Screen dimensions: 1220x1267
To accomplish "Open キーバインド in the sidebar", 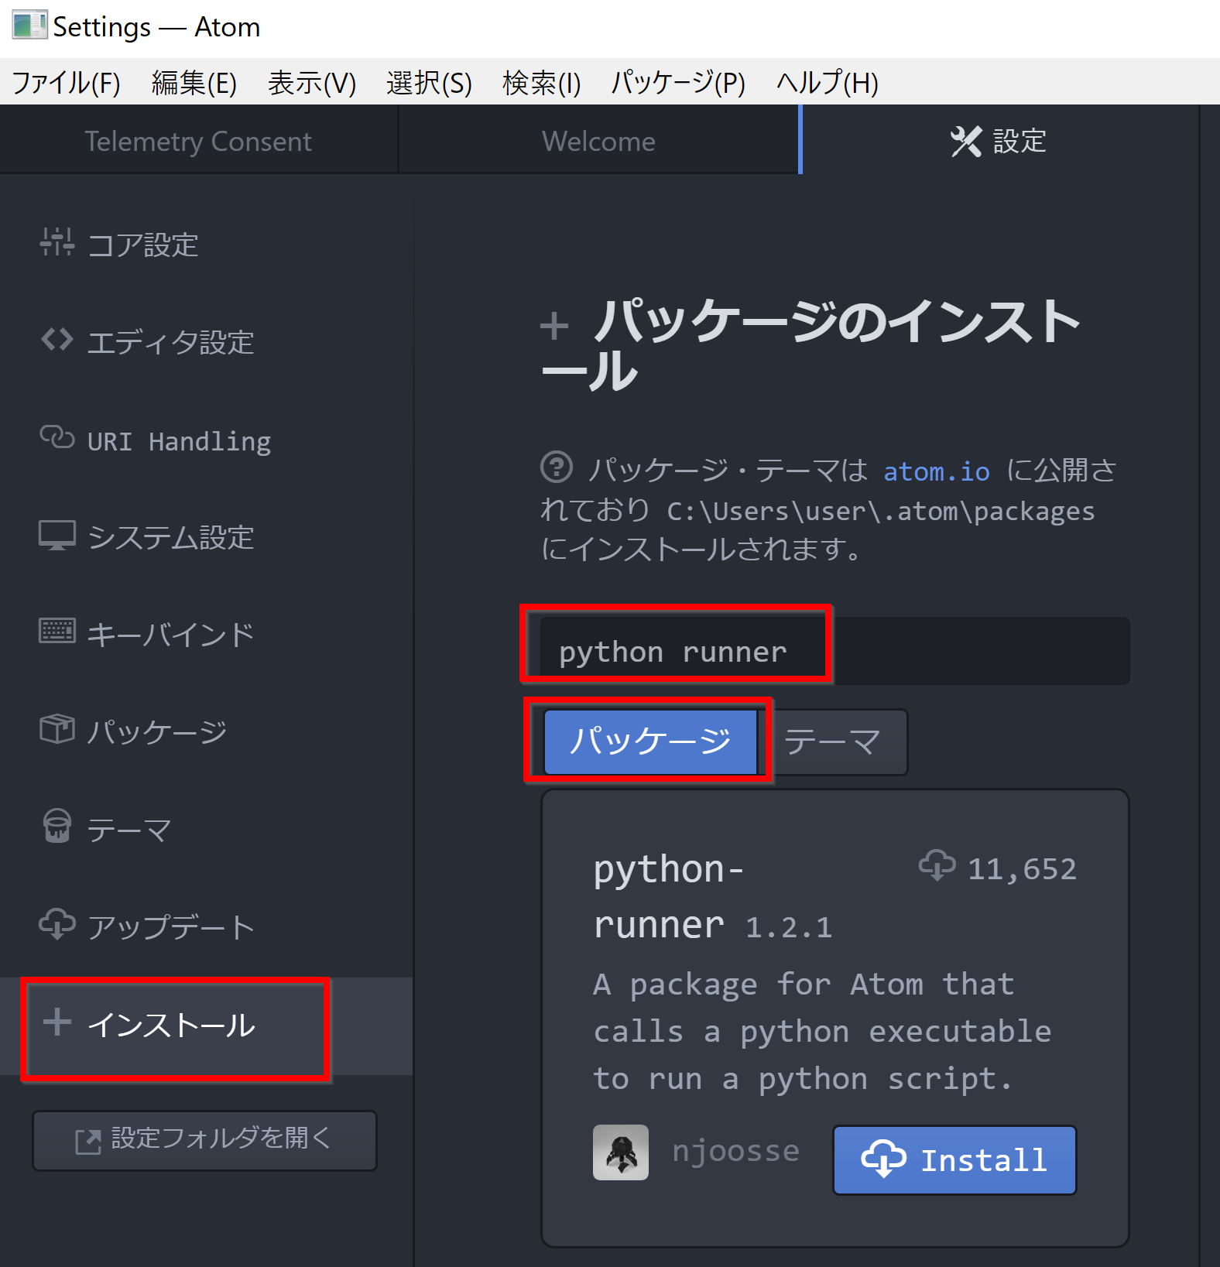I will 206,635.
